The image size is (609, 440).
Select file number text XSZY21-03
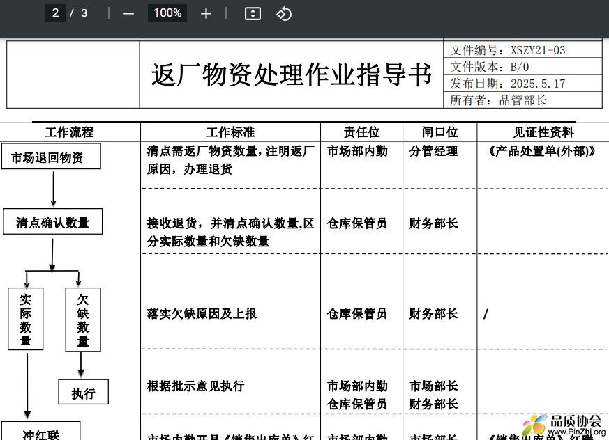(x=538, y=50)
